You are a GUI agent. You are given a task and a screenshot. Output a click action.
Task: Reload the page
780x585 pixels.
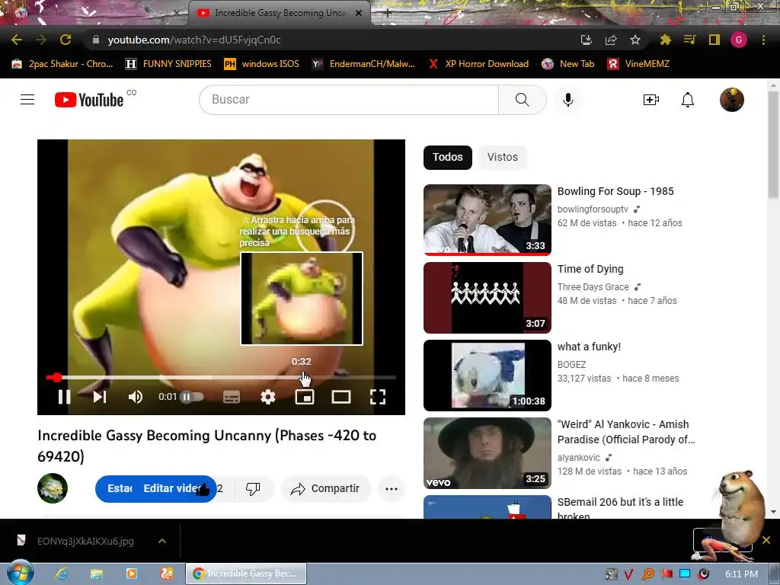[x=66, y=40]
